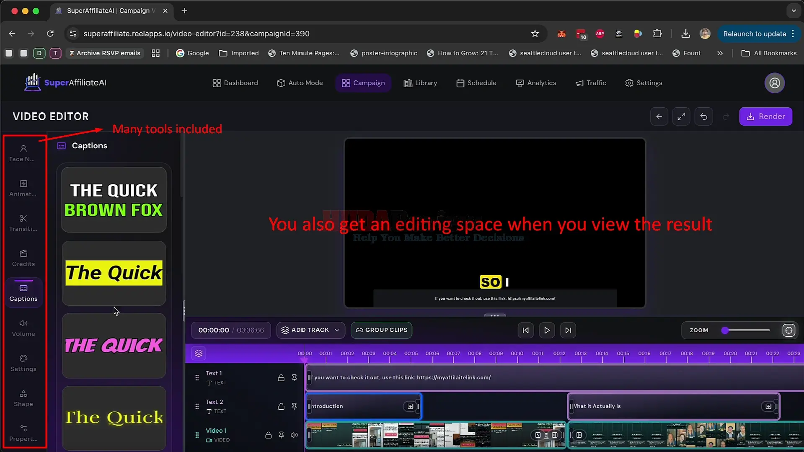The height and width of the screenshot is (452, 804).
Task: Click the SuperAffiliateAI logo
Action: click(x=65, y=83)
